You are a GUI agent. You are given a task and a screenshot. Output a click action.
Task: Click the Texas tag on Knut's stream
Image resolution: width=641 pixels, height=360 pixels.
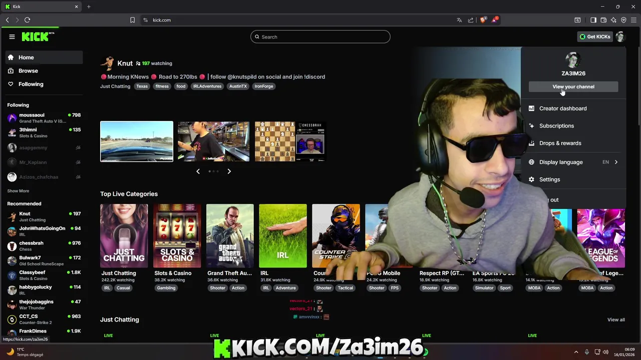click(x=142, y=86)
